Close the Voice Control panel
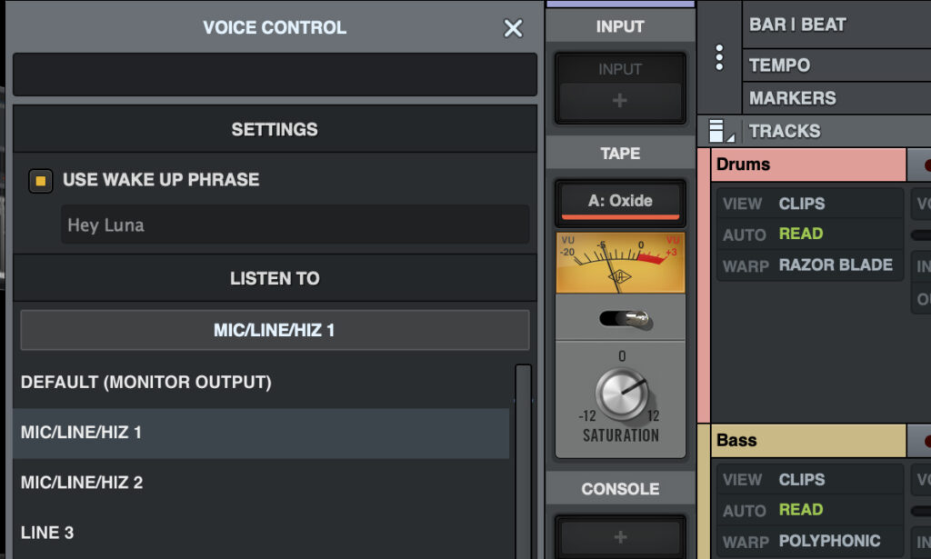This screenshot has height=559, width=931. tap(513, 28)
